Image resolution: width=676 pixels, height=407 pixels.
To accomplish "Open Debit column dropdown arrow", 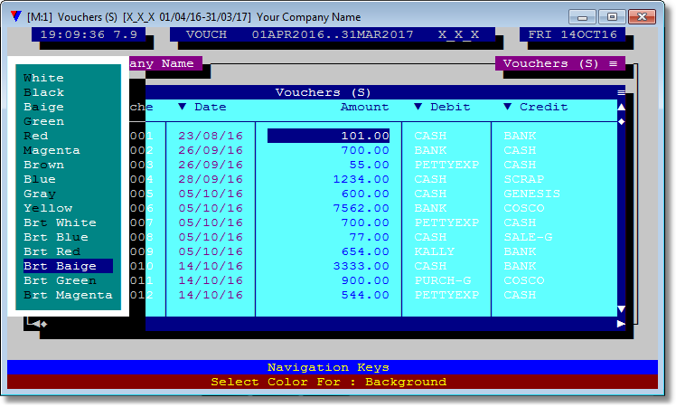I will point(418,107).
